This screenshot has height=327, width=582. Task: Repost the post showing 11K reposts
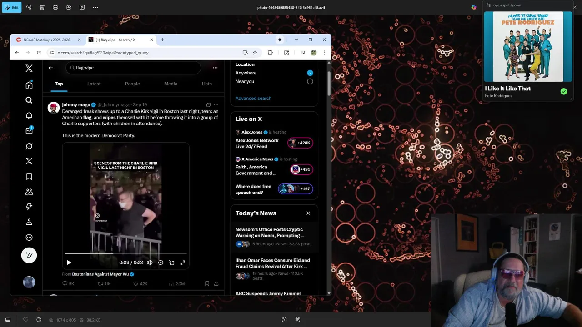(104, 283)
